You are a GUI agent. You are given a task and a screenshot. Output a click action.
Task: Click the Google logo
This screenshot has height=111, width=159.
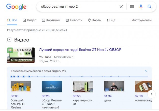pyautogui.click(x=16, y=7)
